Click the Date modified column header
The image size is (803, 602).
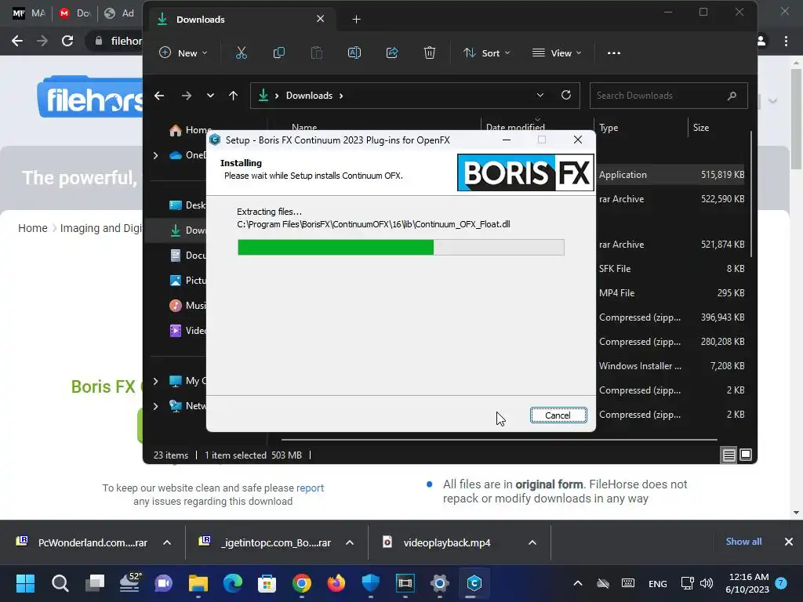[515, 128]
